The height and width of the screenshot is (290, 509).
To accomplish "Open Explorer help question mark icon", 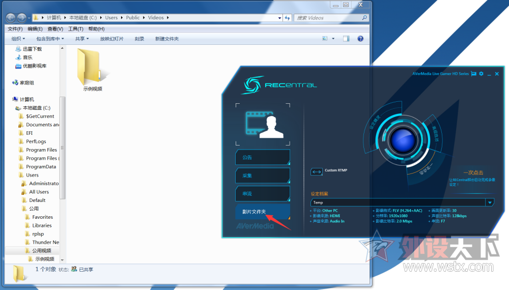I will 360,39.
